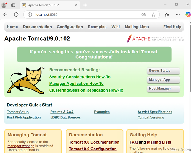Open the Examples navigation item in top bar
Image resolution: width=191 pixels, height=153 pixels.
tap(97, 27)
